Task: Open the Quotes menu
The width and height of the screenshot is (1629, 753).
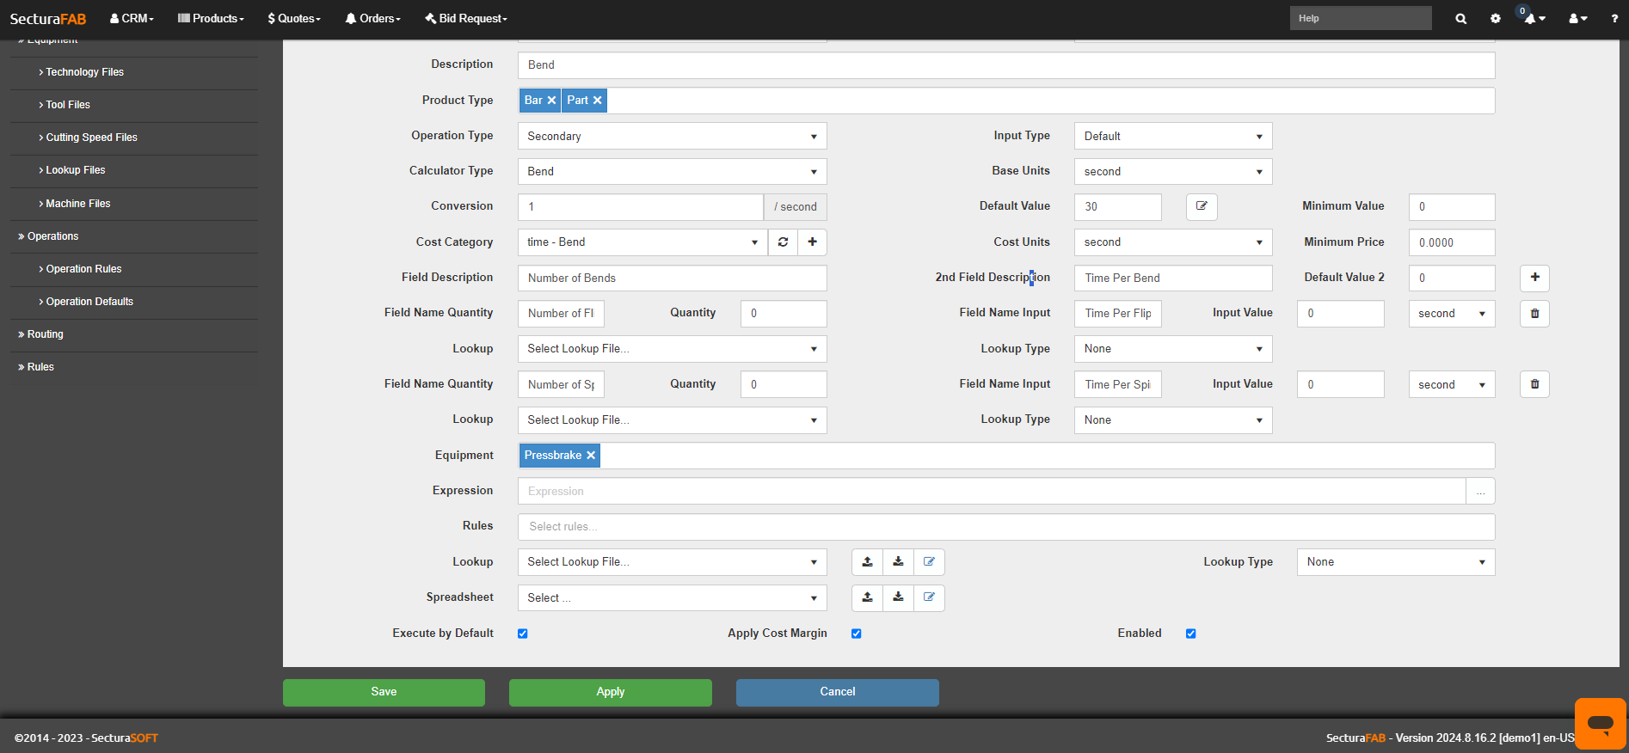Action: tap(294, 18)
